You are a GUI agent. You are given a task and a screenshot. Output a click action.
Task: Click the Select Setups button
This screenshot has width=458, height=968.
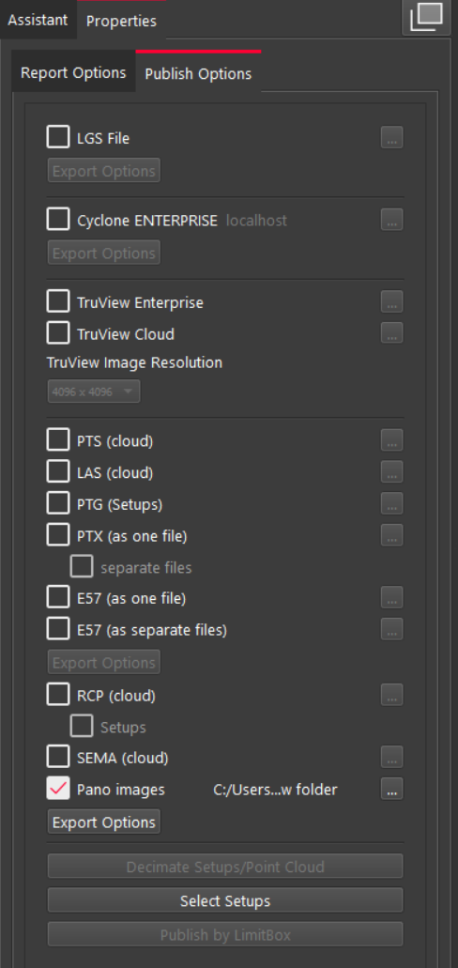(x=225, y=900)
